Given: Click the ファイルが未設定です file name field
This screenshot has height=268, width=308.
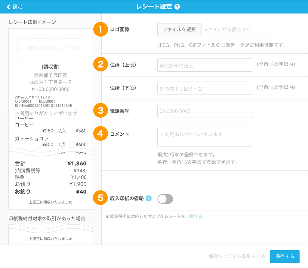Looking at the screenshot, I should (241, 30).
